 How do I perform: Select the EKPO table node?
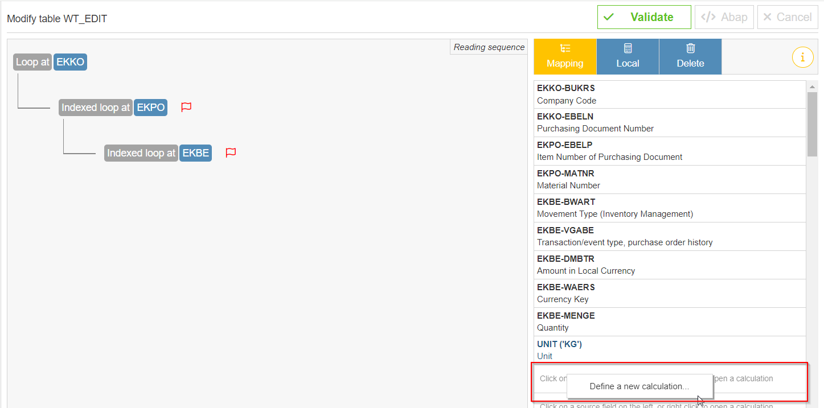click(x=151, y=108)
